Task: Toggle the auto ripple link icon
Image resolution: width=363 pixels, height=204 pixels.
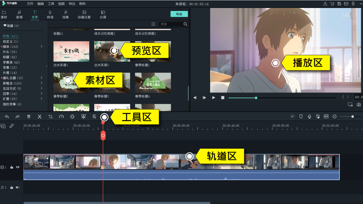Action: [x=12, y=126]
